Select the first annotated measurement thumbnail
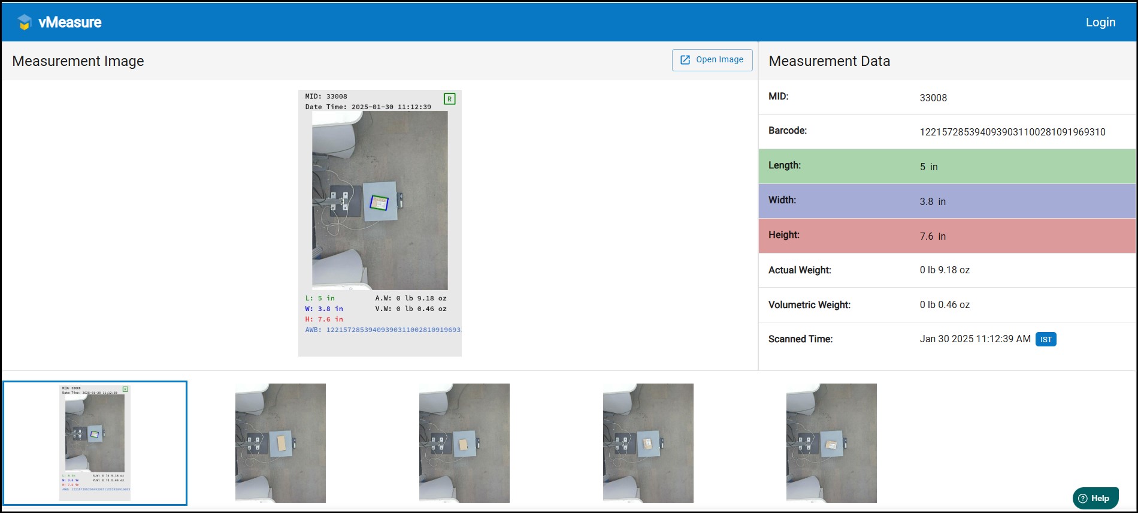The width and height of the screenshot is (1138, 513). 95,443
